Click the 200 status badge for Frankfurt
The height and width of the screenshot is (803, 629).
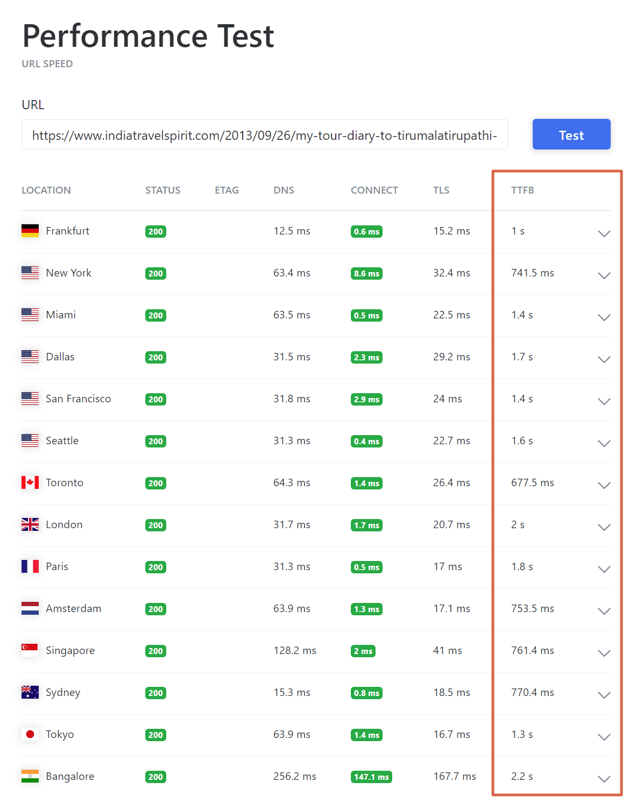[156, 231]
